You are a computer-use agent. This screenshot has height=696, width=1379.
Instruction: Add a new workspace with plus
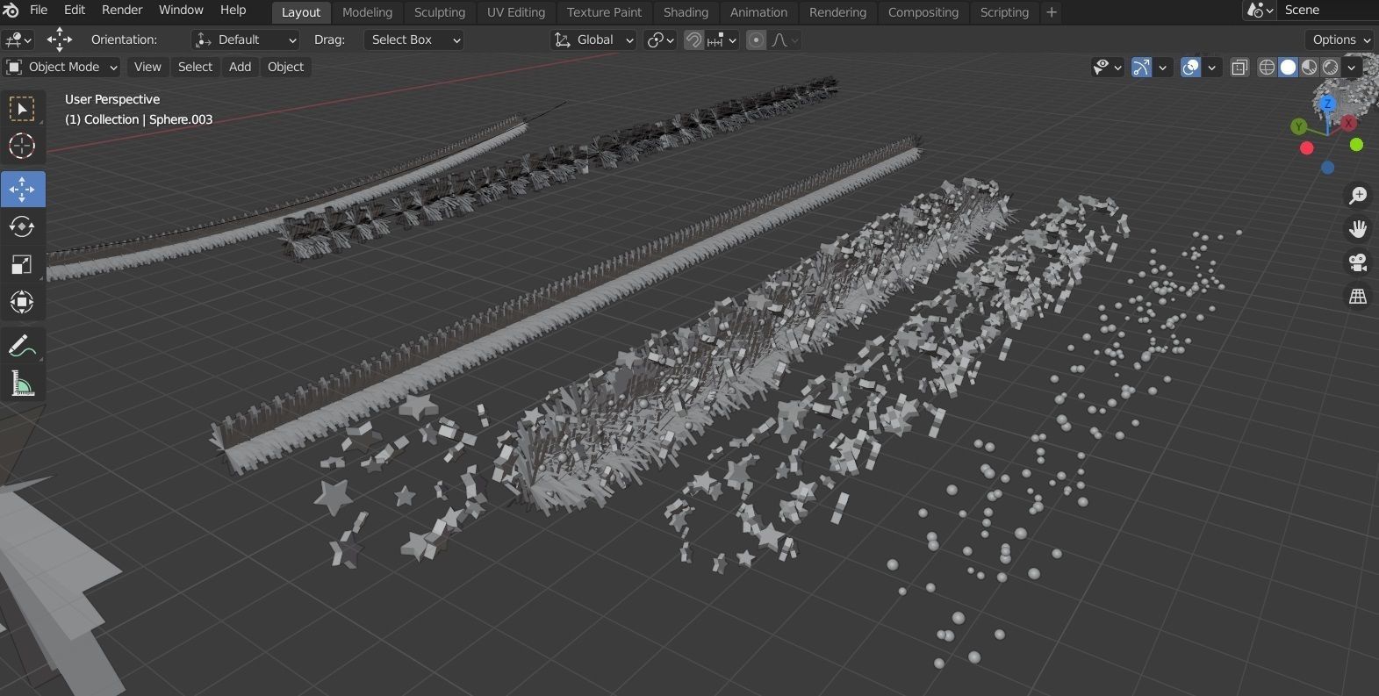pyautogui.click(x=1052, y=12)
